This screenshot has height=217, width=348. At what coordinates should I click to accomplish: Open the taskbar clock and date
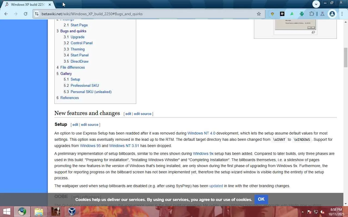pos(336,212)
